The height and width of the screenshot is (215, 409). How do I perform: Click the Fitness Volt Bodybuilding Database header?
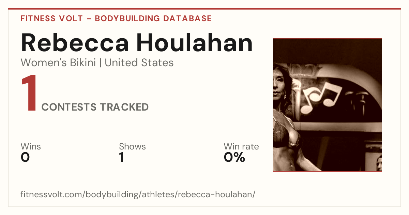pos(116,18)
